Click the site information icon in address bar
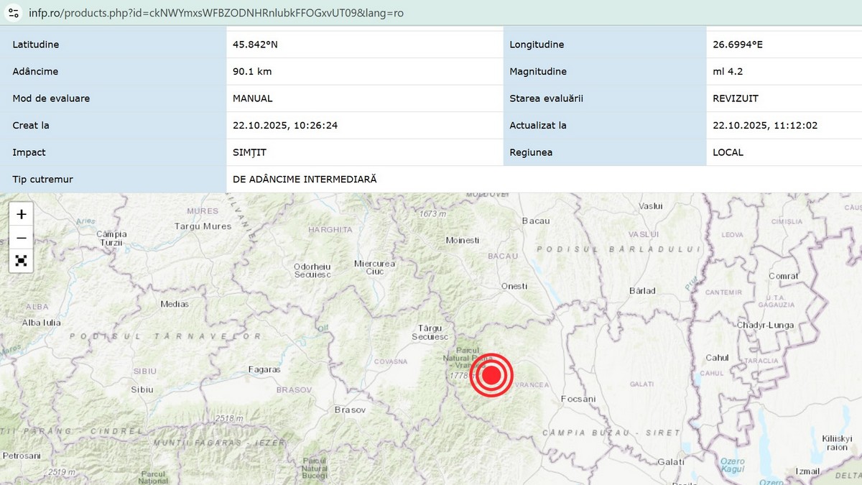Viewport: 862px width, 485px height. point(14,13)
